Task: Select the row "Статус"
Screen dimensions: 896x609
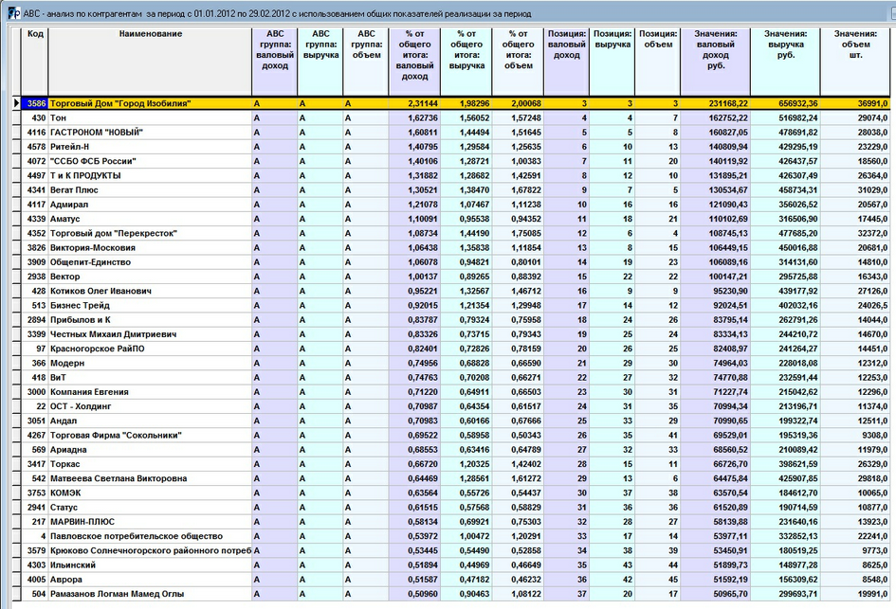Action: (455, 508)
